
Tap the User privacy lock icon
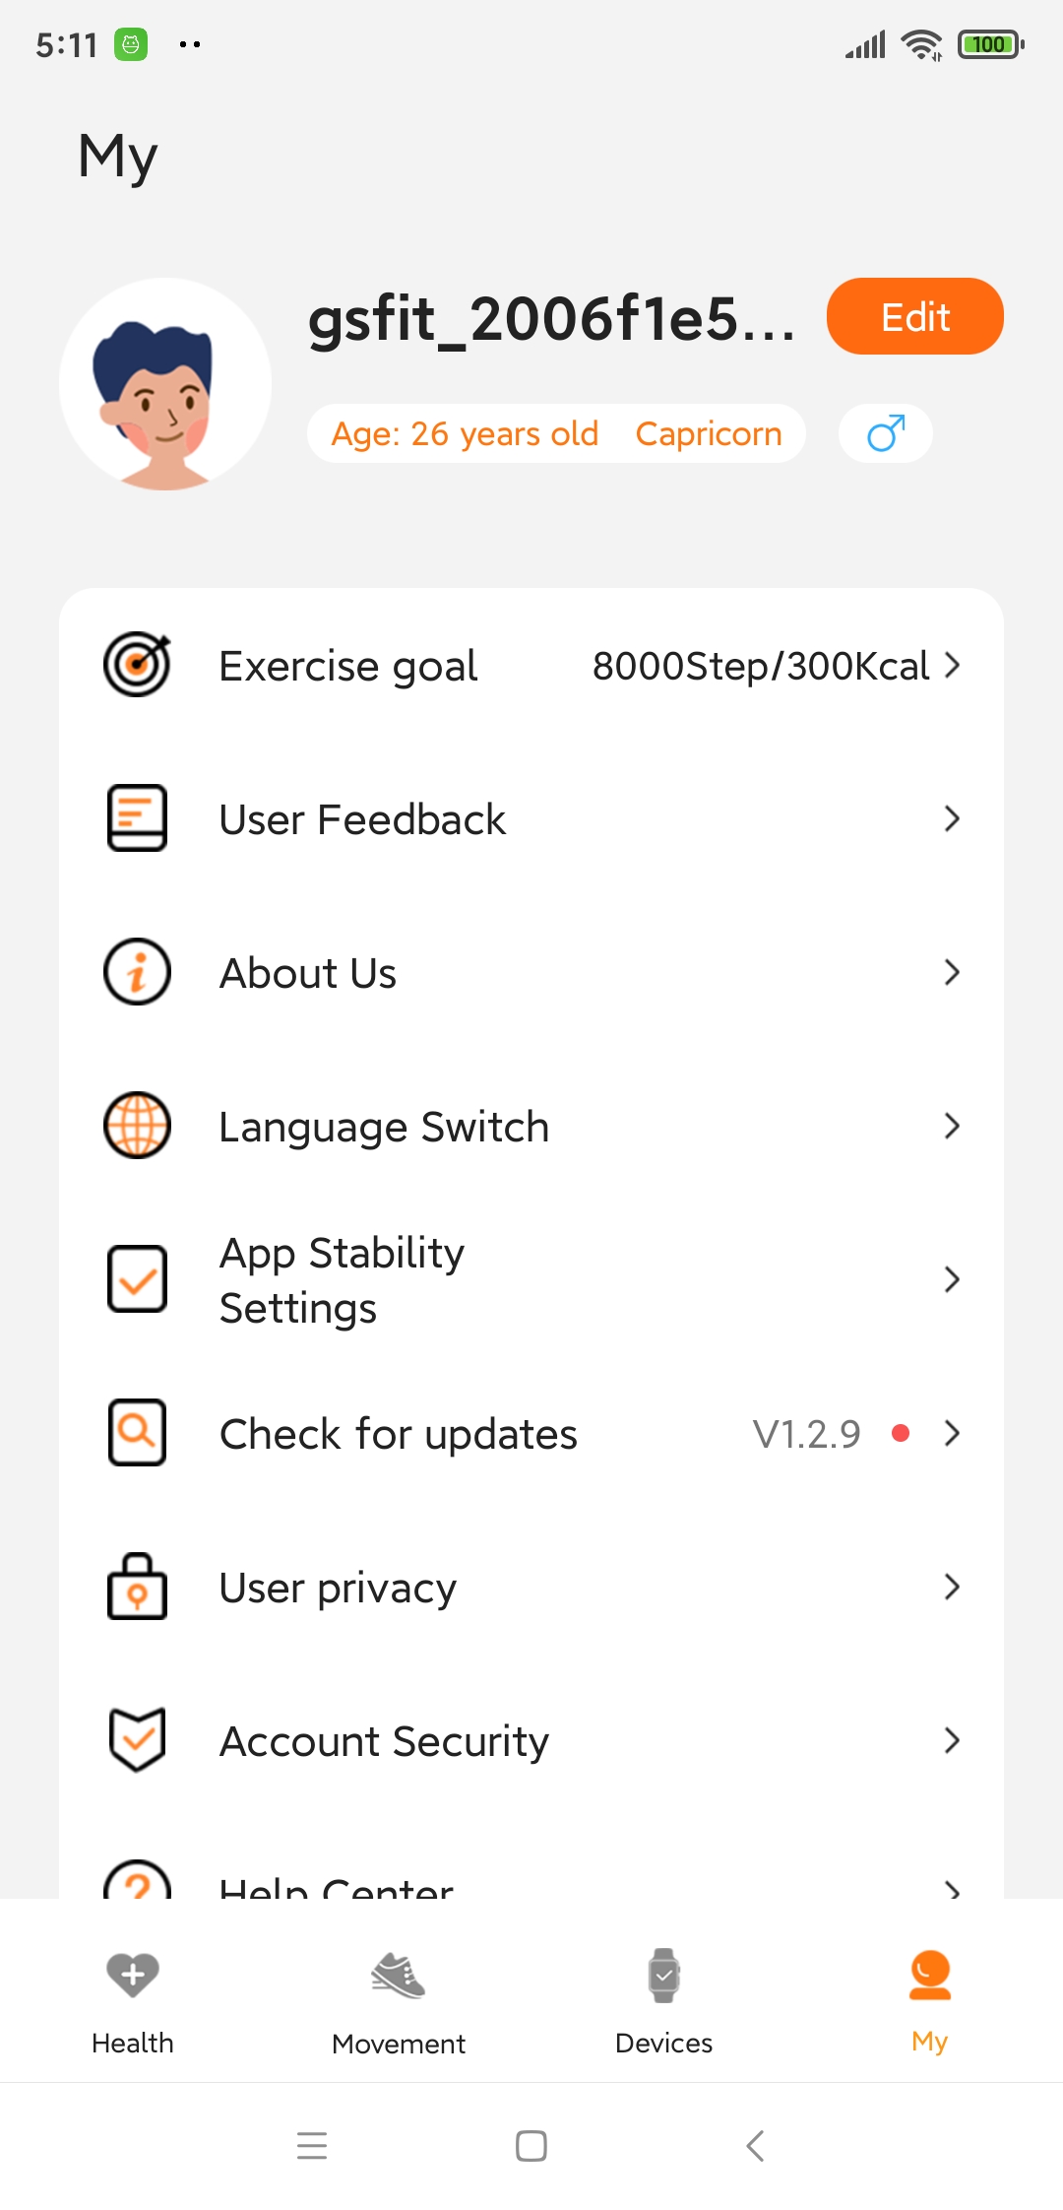(x=137, y=1587)
